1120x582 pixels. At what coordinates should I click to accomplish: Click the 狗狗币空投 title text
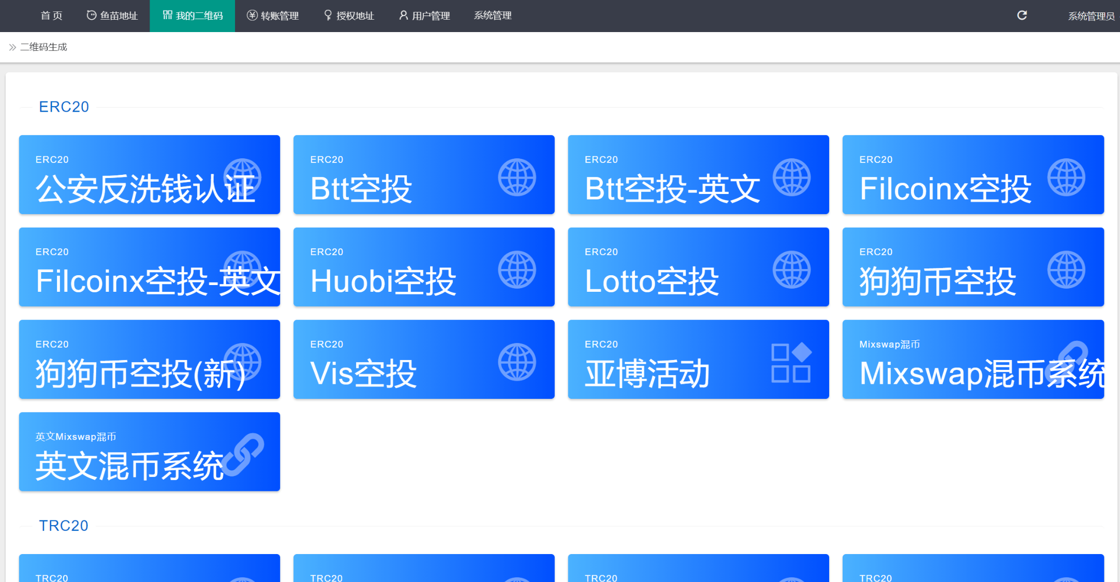(x=937, y=281)
